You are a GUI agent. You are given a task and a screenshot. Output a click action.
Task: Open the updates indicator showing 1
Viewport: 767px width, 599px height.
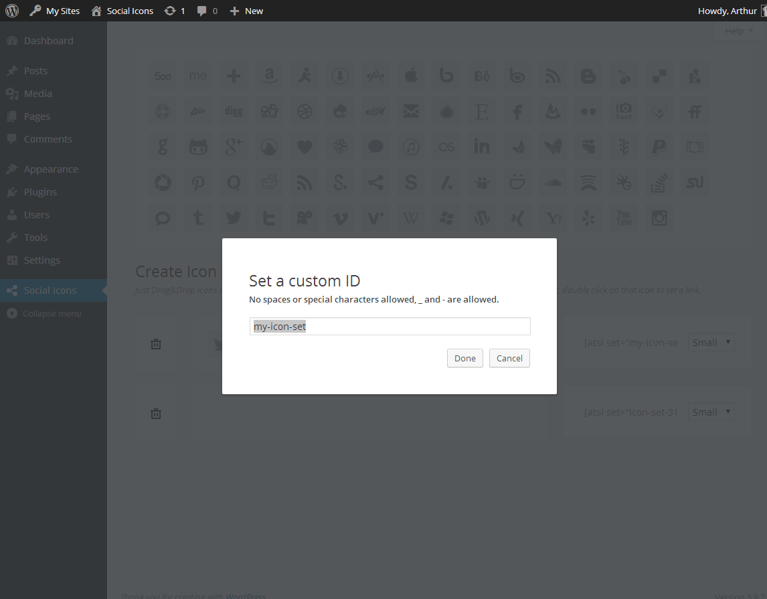[175, 11]
